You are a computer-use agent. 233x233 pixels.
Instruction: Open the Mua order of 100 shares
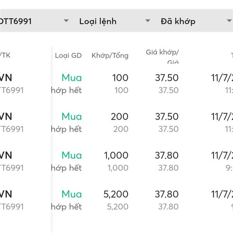[72, 78]
